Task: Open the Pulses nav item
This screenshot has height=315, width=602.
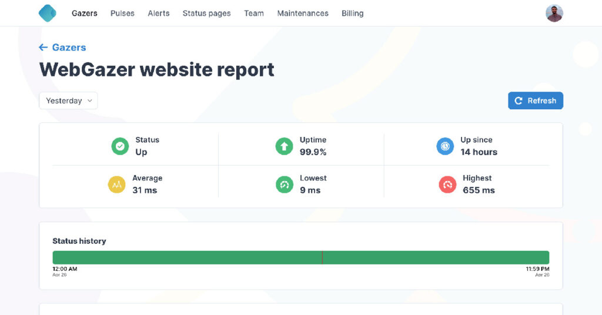Action: 122,14
